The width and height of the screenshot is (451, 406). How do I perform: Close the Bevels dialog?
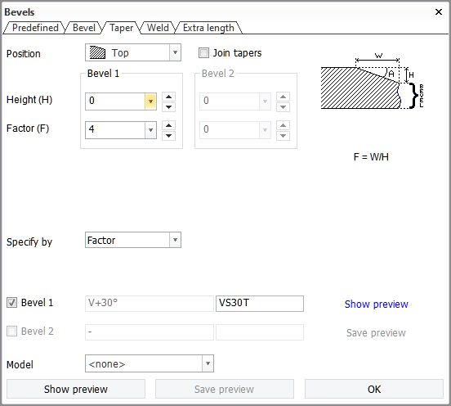[439, 11]
